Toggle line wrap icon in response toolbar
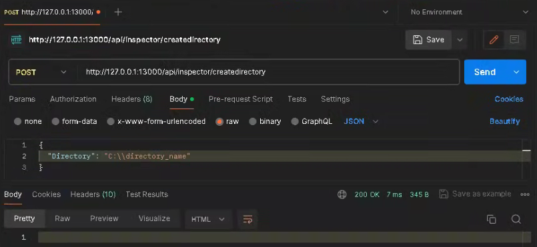Viewport: 537px width, 247px height. click(x=247, y=219)
